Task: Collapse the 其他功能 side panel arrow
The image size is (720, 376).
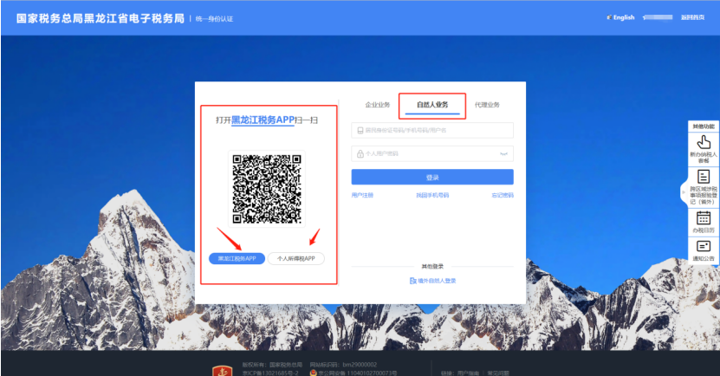Action: coord(684,192)
